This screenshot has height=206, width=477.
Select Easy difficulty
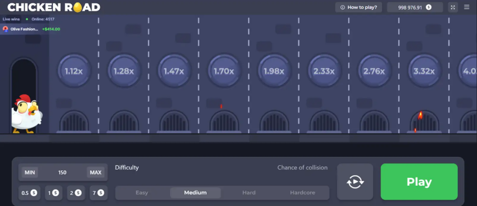tap(142, 193)
